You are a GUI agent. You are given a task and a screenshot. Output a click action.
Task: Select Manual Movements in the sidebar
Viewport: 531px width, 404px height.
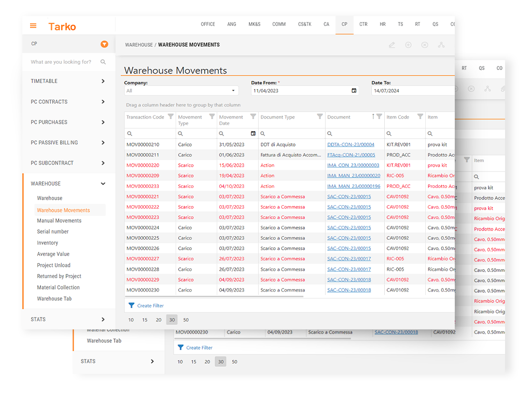coord(59,221)
